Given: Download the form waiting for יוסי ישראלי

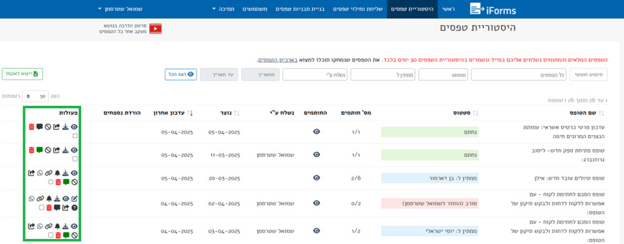Looking at the screenshot, I should [x=66, y=226].
